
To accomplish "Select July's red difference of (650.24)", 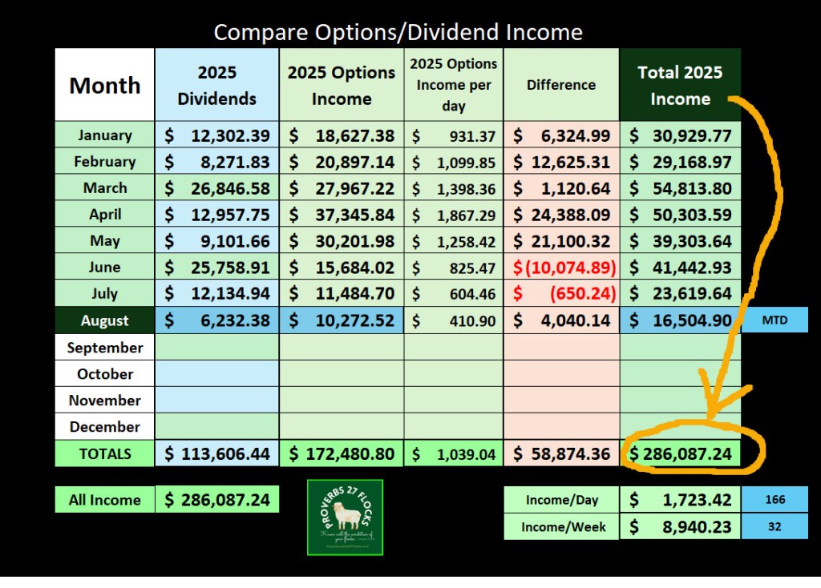I will coord(561,294).
